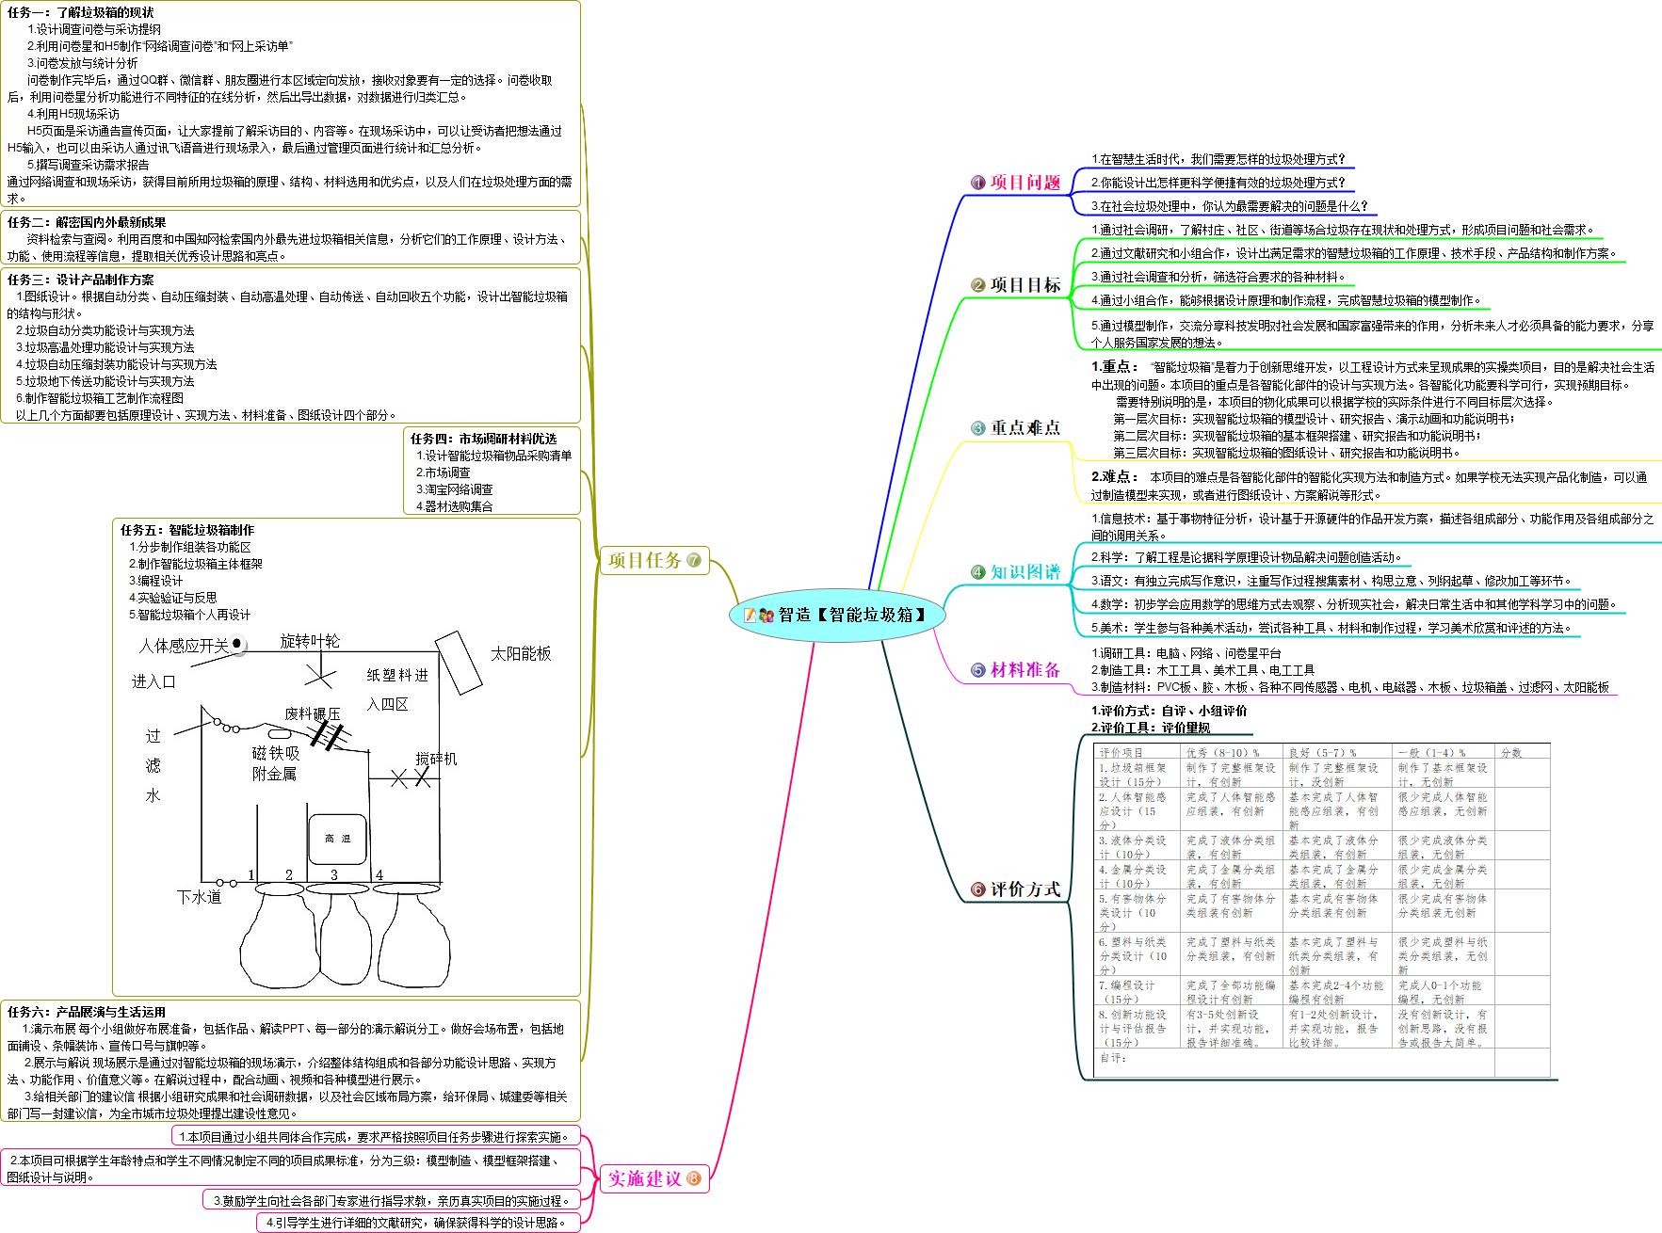Select the number 6 marker beside 评价方式

pyautogui.click(x=978, y=889)
